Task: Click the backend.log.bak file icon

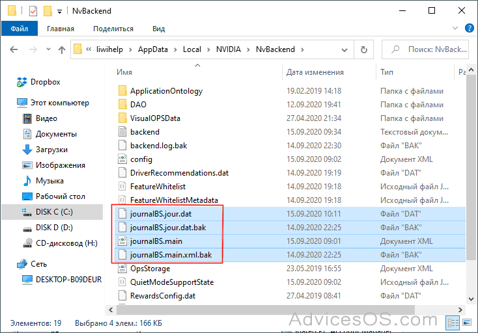Action: [122, 146]
